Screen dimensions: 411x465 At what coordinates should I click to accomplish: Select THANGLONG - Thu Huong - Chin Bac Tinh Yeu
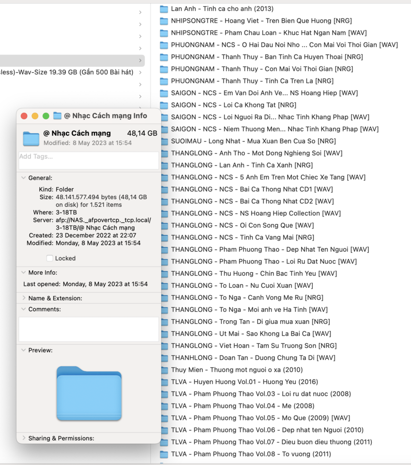tap(254, 273)
